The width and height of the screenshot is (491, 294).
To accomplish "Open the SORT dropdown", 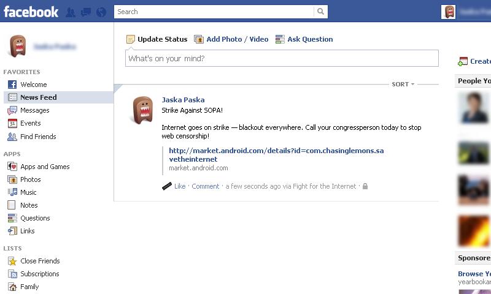I will [403, 84].
